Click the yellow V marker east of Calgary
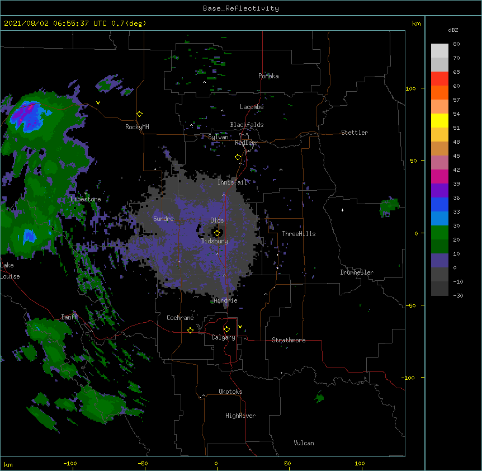Screen dimensions: 482x471 point(240,327)
